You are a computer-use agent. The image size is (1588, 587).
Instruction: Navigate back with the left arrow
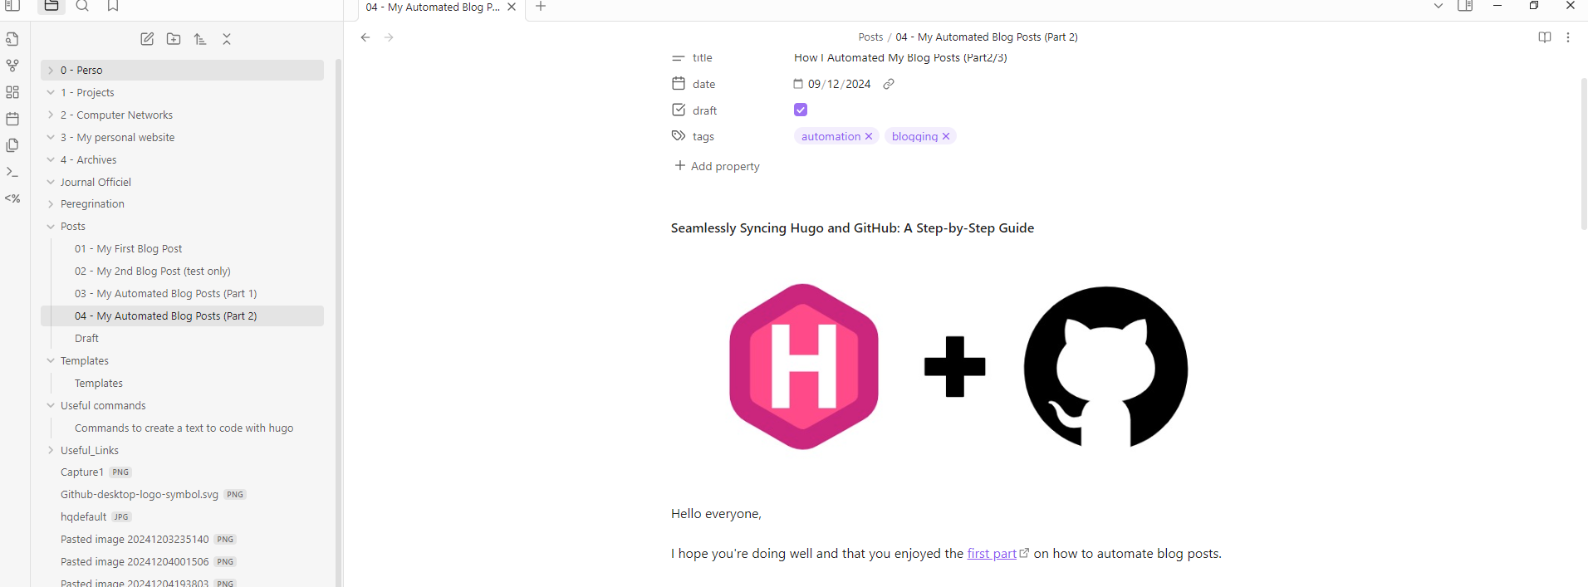[365, 37]
